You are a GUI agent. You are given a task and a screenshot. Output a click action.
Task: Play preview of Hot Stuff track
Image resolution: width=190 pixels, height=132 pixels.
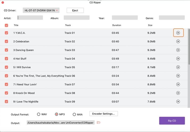[x=178, y=59]
